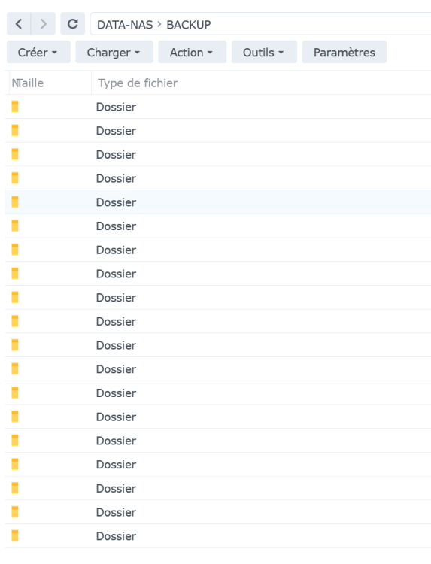Open the Outils dropdown menu
Image resolution: width=431 pixels, height=564 pixels.
click(x=264, y=52)
